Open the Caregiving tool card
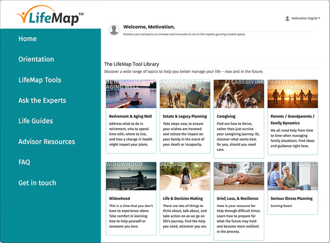 (x=239, y=116)
